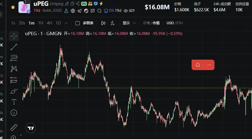Expand the more timeframes dropdown arrow
The image size is (252, 139).
tap(66, 23)
